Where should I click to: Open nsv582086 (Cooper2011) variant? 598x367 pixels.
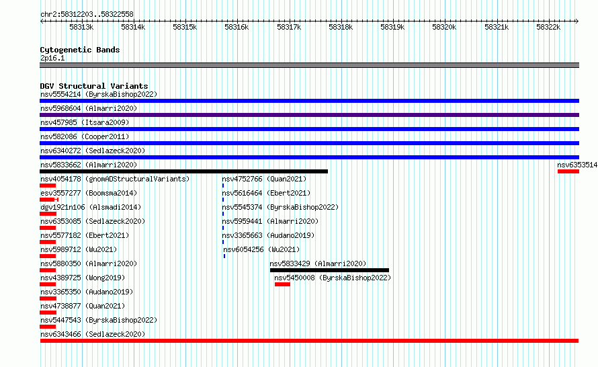coord(85,136)
